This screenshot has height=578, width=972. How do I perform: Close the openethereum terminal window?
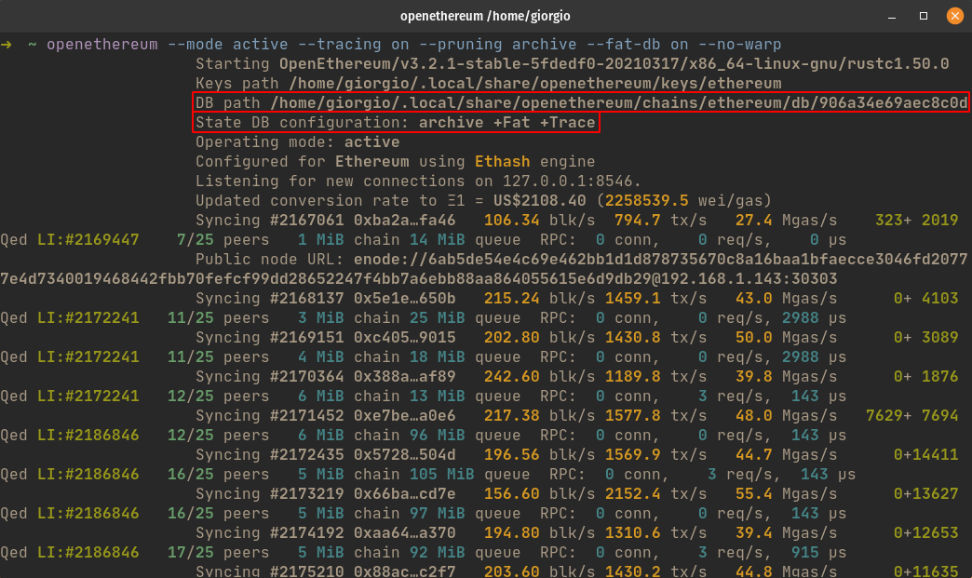[954, 16]
